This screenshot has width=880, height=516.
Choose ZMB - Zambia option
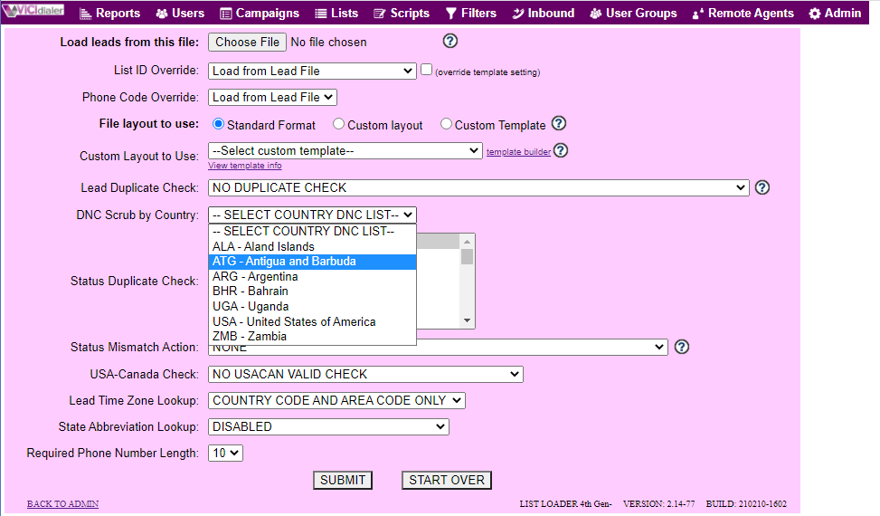313,337
